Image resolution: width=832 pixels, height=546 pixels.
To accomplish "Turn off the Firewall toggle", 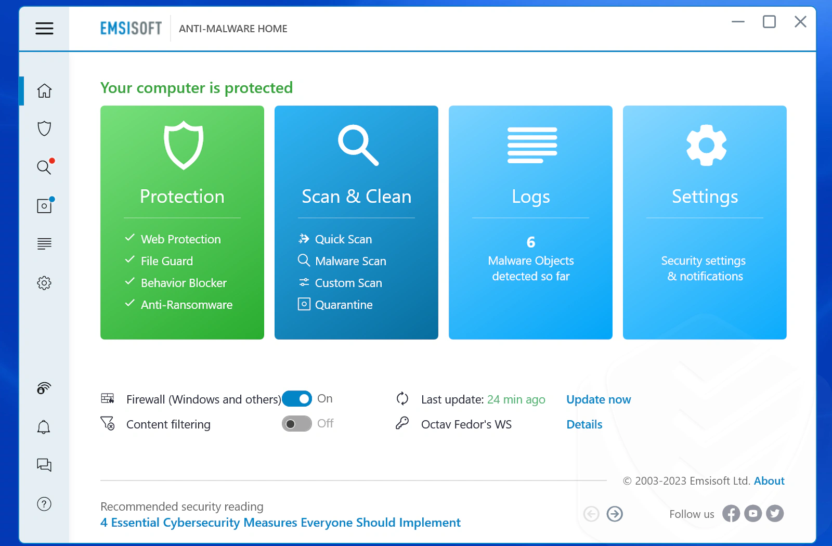I will 297,399.
